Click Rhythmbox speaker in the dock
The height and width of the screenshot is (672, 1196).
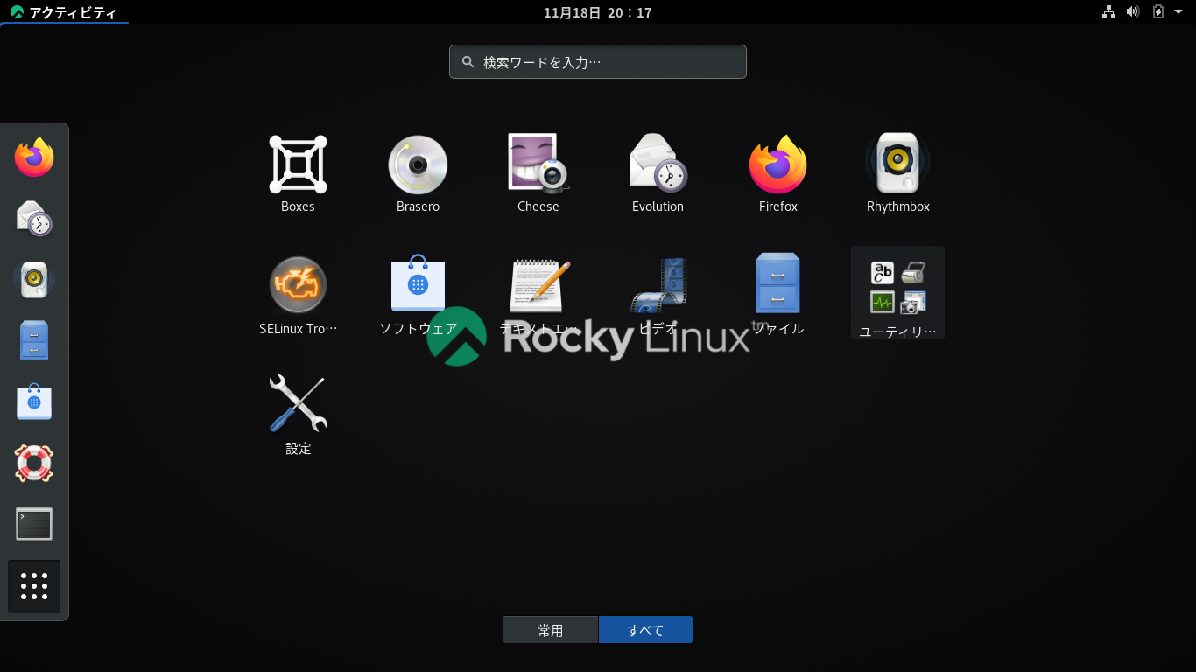[34, 280]
